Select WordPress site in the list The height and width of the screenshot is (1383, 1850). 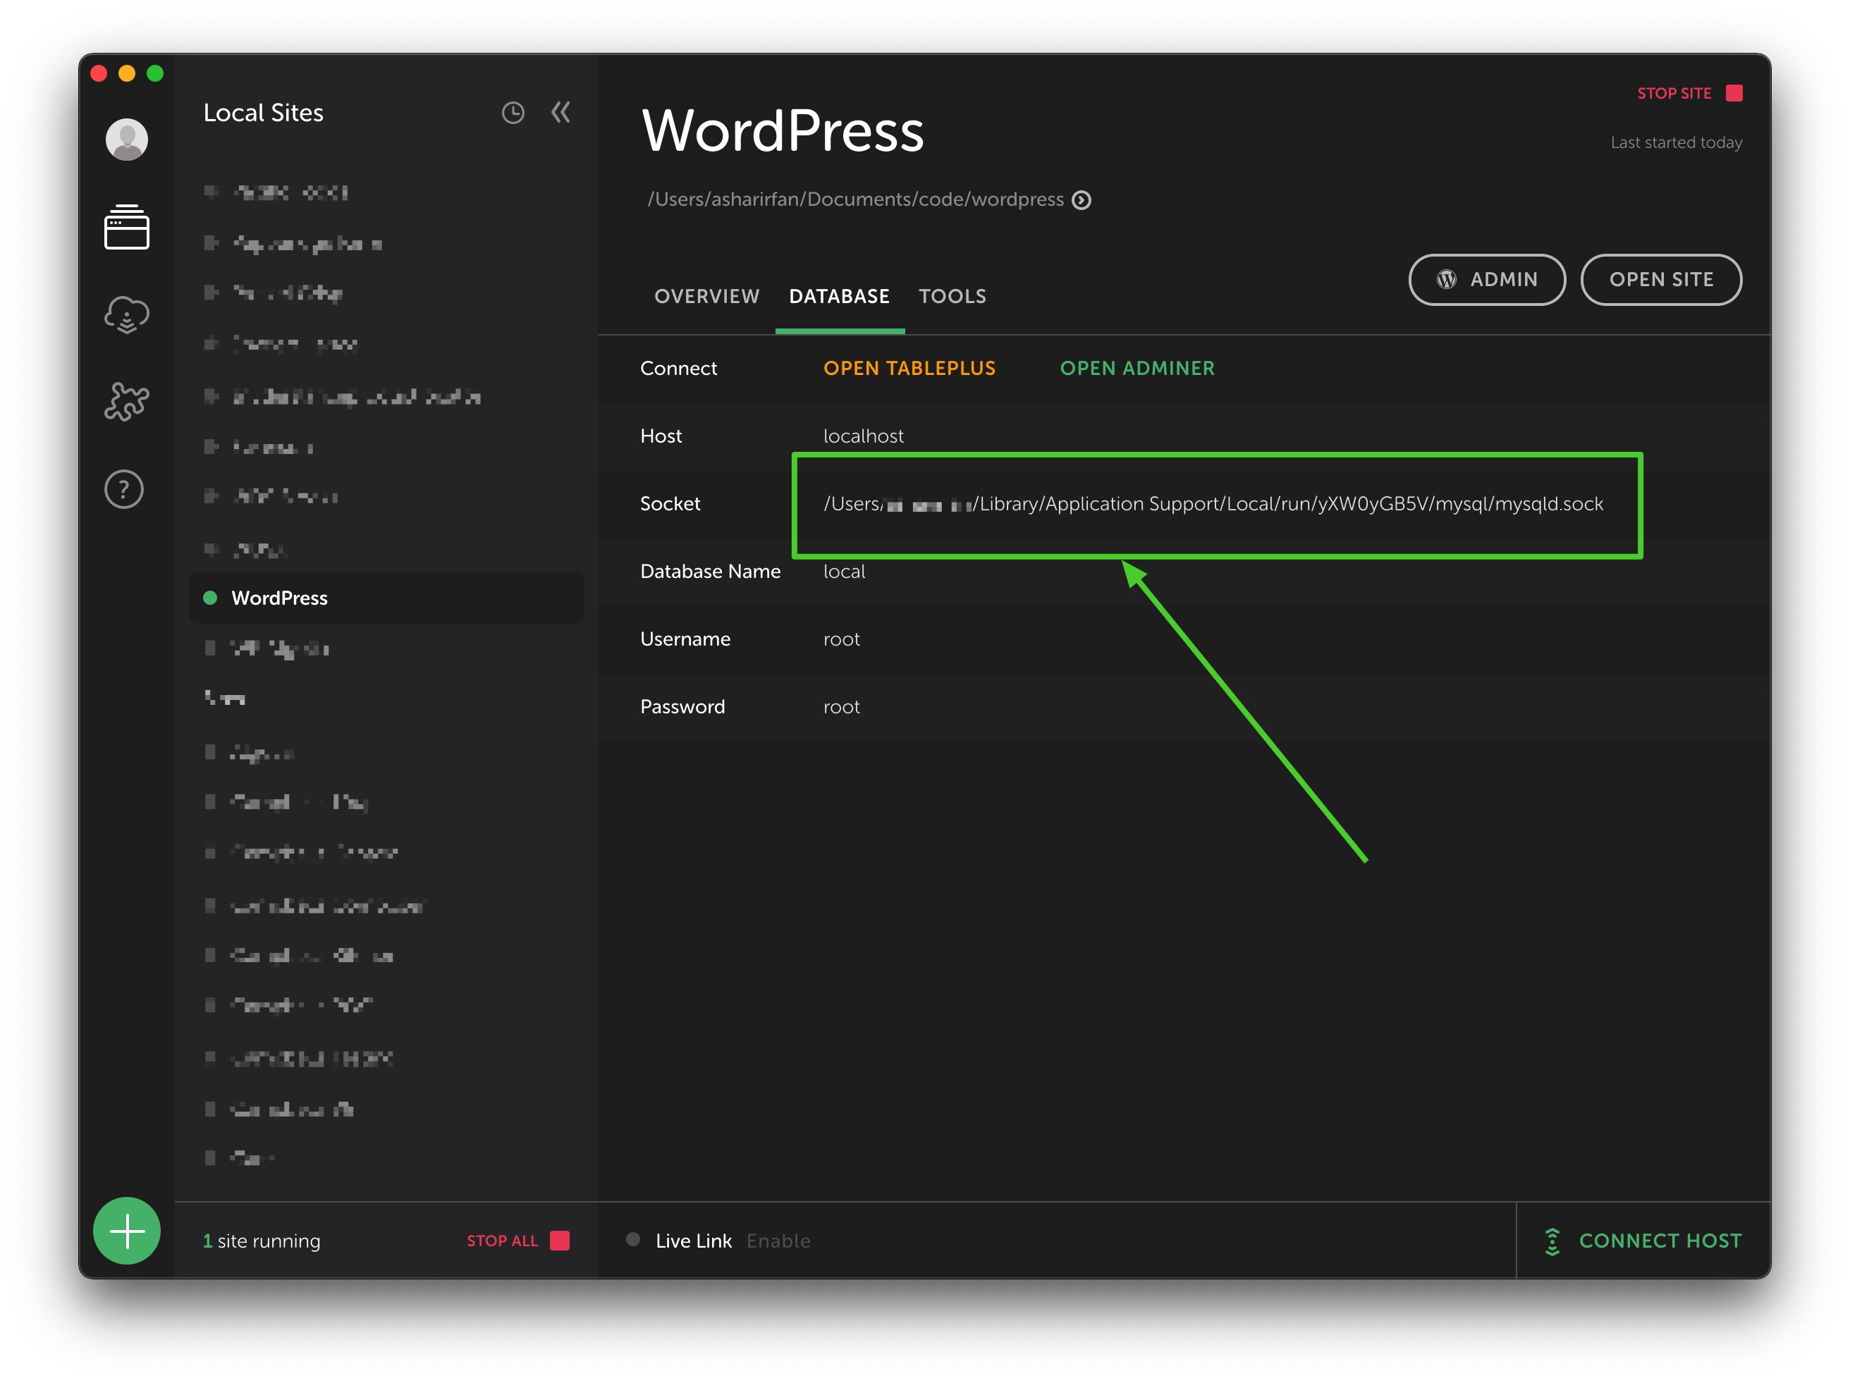pos(279,598)
